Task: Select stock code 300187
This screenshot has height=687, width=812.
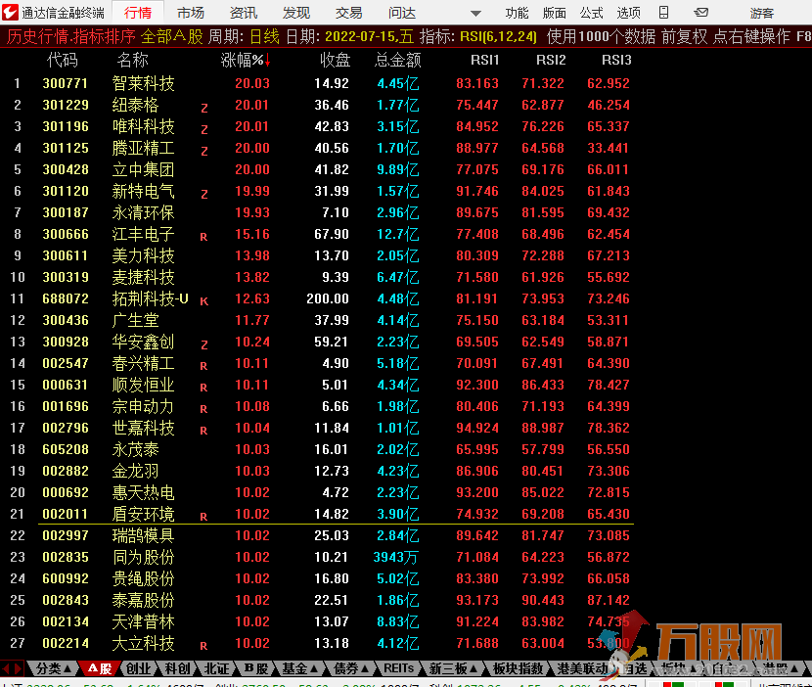Action: pos(66,212)
